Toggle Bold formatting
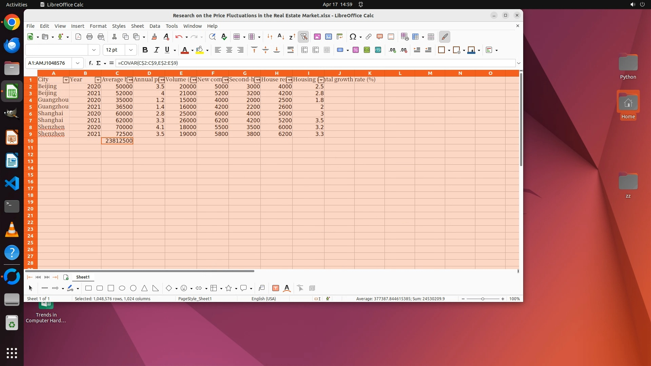The height and width of the screenshot is (366, 651). pos(145,50)
